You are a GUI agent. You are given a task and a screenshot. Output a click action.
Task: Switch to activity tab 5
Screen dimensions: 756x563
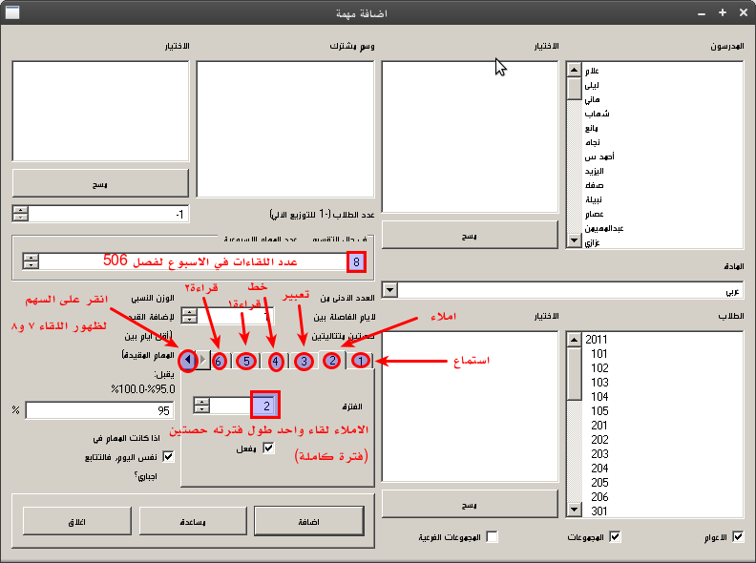coord(246,361)
